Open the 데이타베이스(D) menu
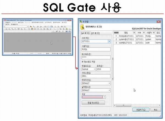165x121 pixels. point(37,22)
